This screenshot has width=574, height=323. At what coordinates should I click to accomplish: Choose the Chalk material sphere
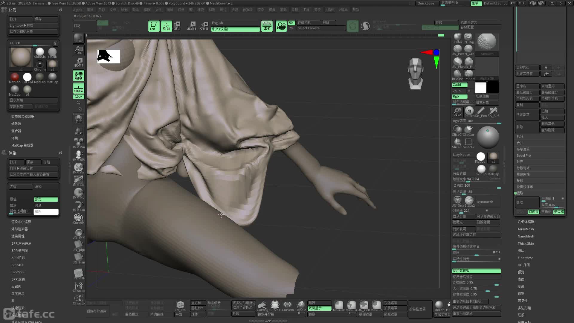tap(52, 53)
